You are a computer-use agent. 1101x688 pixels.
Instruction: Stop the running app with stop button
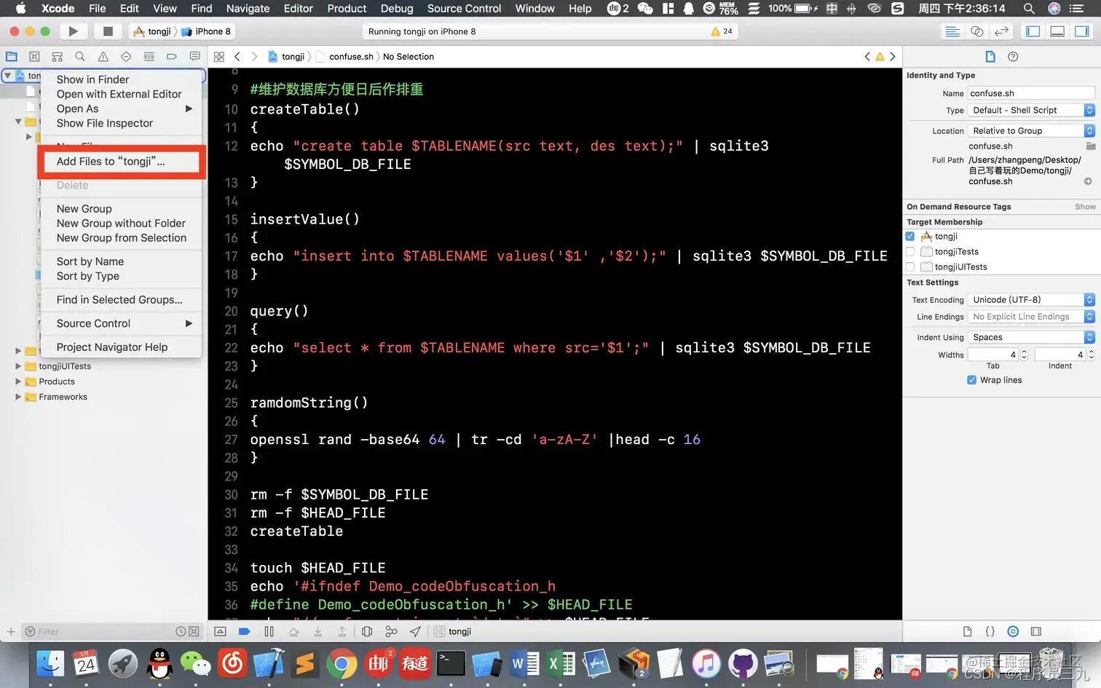click(x=108, y=31)
